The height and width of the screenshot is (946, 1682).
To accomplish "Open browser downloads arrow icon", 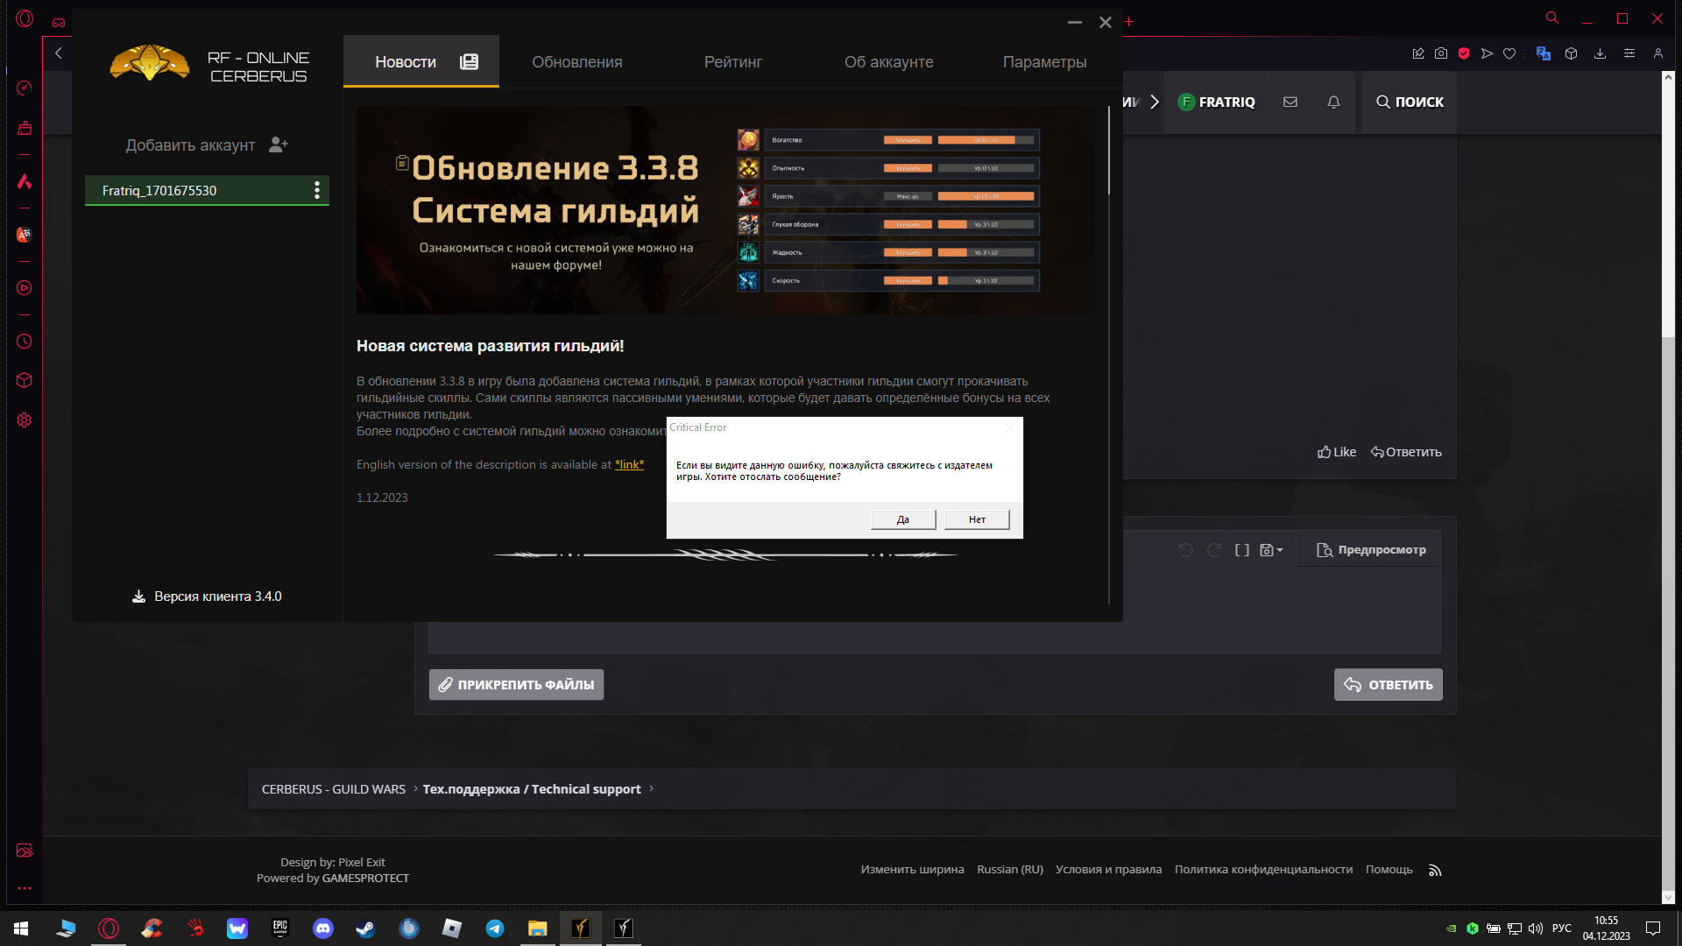I will [1600, 53].
